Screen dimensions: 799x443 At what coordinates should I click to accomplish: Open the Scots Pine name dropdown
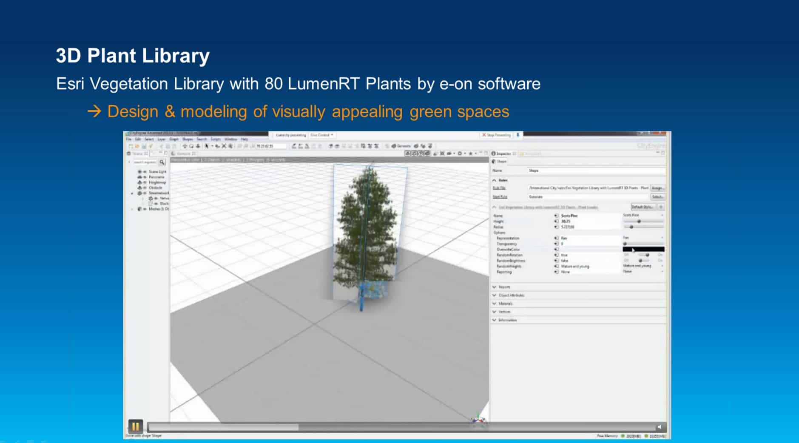tap(643, 216)
